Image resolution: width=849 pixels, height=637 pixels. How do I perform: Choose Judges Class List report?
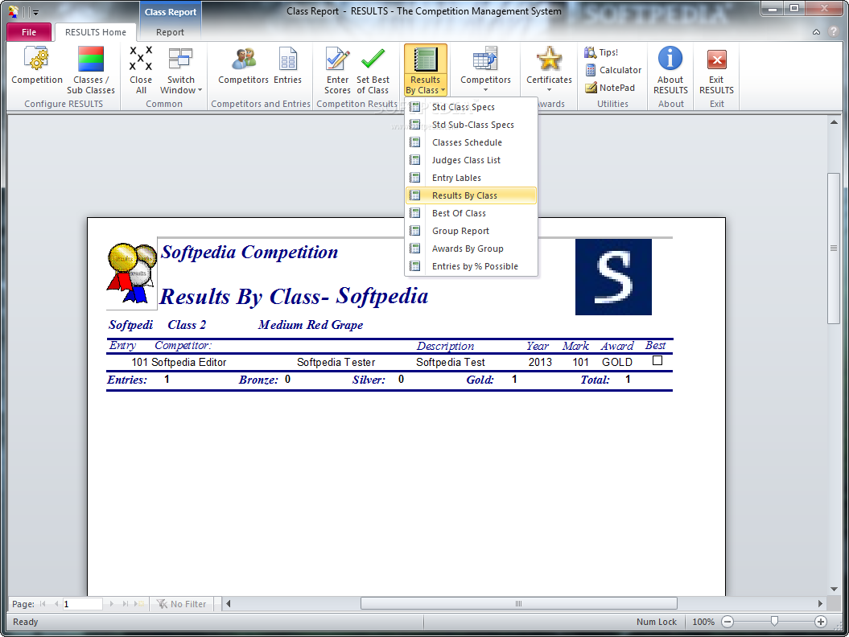471,160
